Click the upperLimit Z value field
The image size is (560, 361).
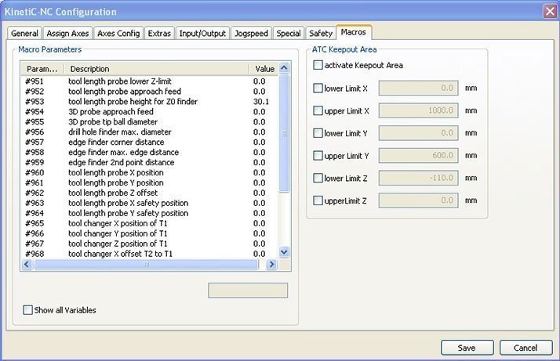418,200
